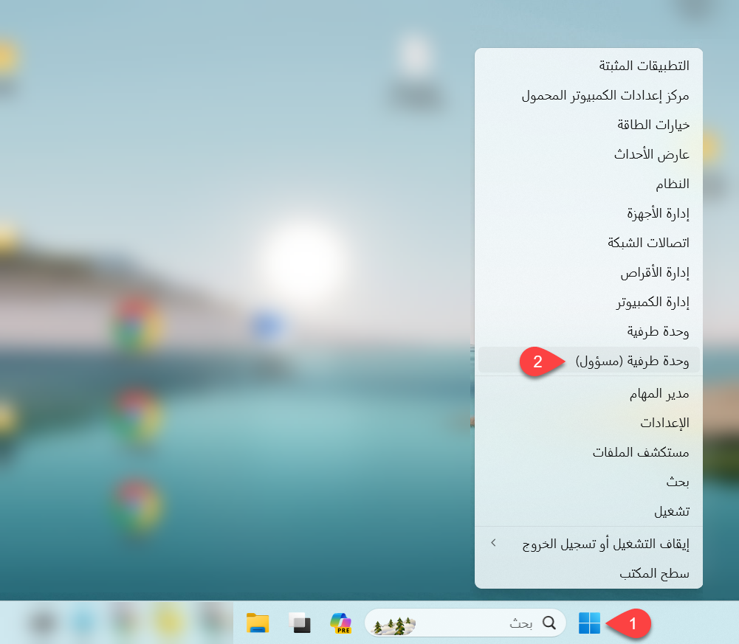Launch Copilot PRE taskbar icon

coord(341,623)
